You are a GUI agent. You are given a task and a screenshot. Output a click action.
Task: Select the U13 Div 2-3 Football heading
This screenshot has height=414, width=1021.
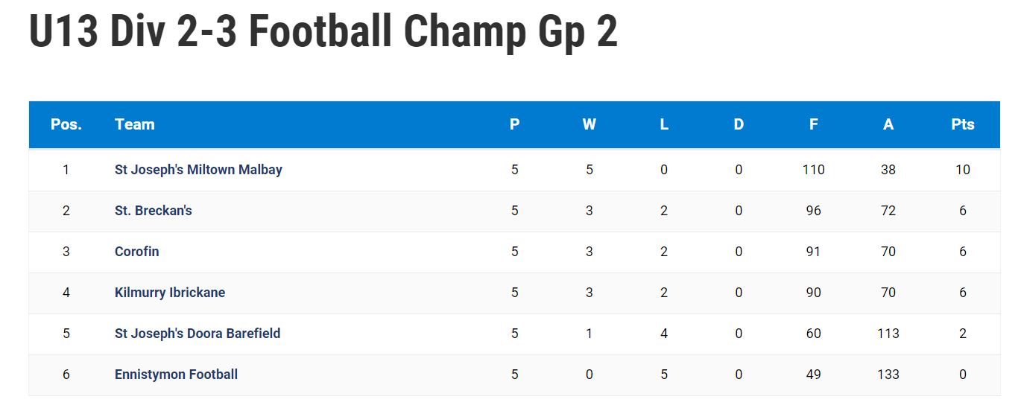(323, 31)
